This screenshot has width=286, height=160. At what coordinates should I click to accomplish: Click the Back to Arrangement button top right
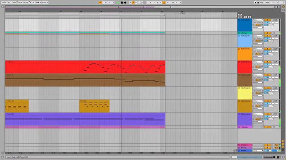(283, 7)
